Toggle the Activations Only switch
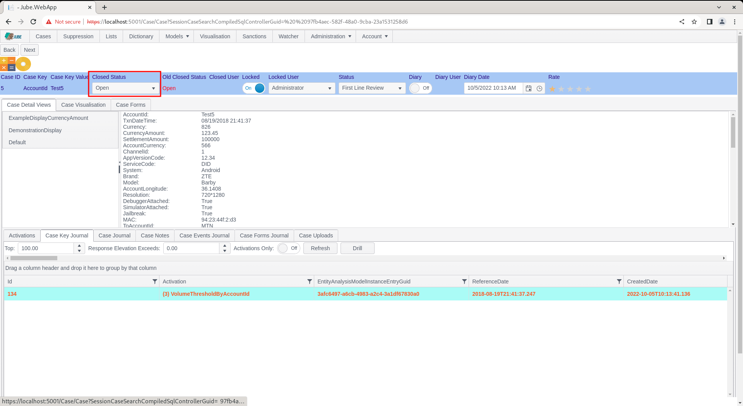743x406 pixels. 289,248
